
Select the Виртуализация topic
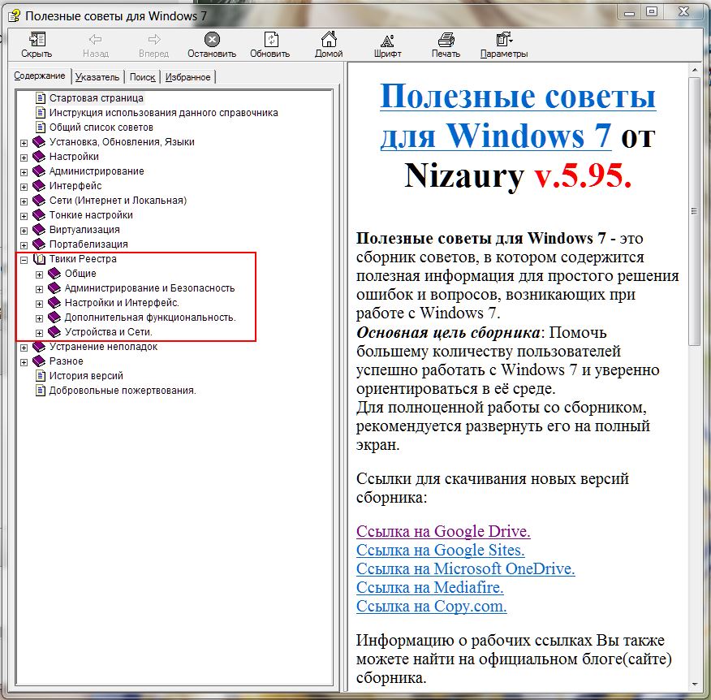tap(84, 230)
